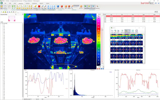Step the upper temperature limit spinner
Image resolution: width=160 pixels, height=100 pixels.
coord(103,14)
